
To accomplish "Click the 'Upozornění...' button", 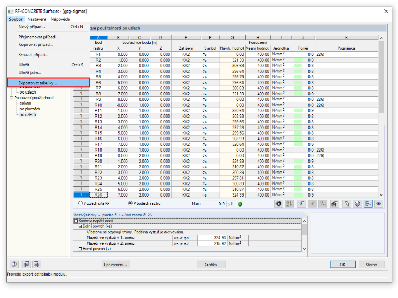I will (x=116, y=265).
